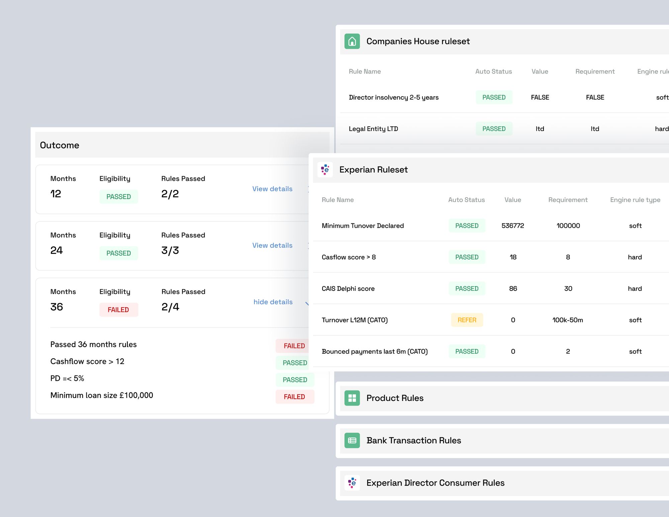This screenshot has height=517, width=669.
Task: Select the Companies House ruleset header
Action: pos(418,41)
